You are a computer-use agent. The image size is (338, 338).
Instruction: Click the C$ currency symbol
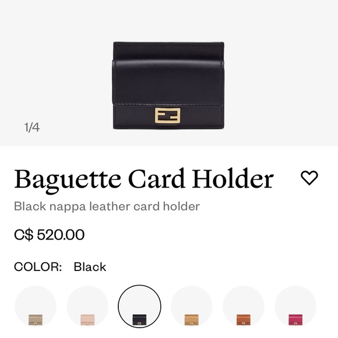point(24,234)
